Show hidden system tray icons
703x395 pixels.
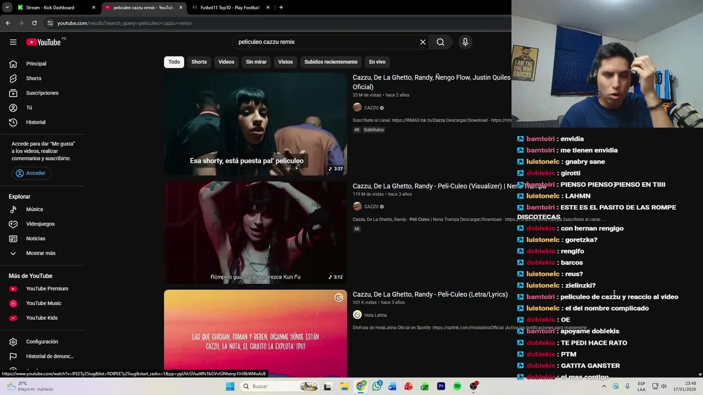(x=604, y=386)
